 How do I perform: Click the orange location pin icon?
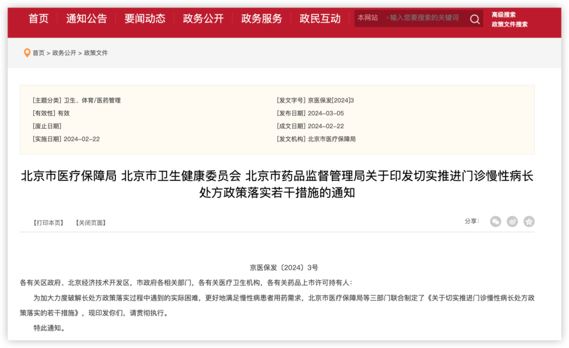pyautogui.click(x=27, y=53)
